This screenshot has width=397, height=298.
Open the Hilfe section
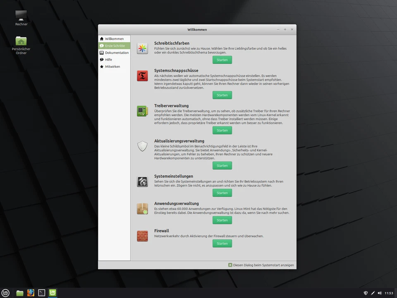(x=108, y=60)
